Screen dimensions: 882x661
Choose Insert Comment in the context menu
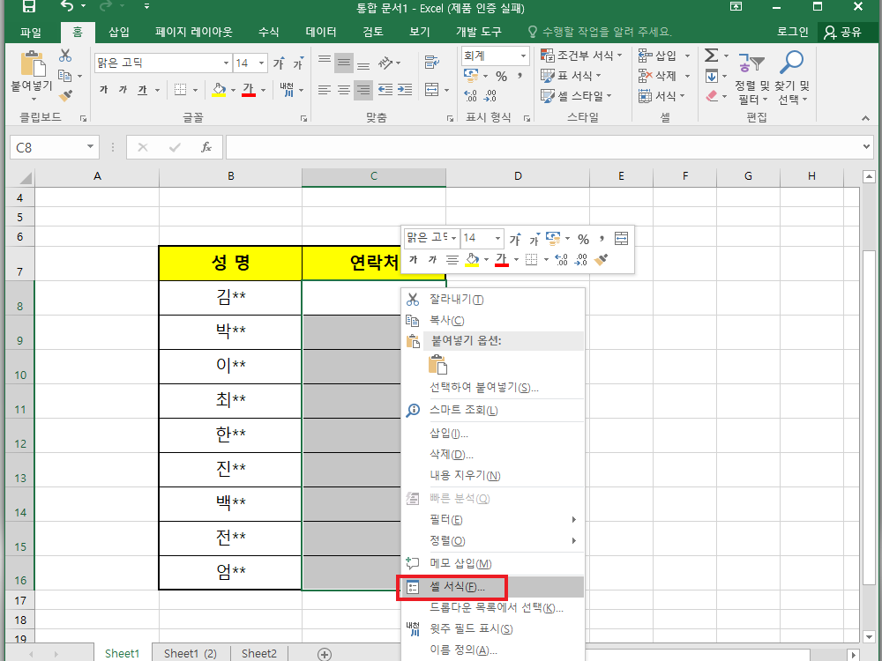[493, 563]
